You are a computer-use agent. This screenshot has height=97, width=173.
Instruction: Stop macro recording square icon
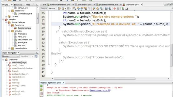pyautogui.click(x=118, y=8)
